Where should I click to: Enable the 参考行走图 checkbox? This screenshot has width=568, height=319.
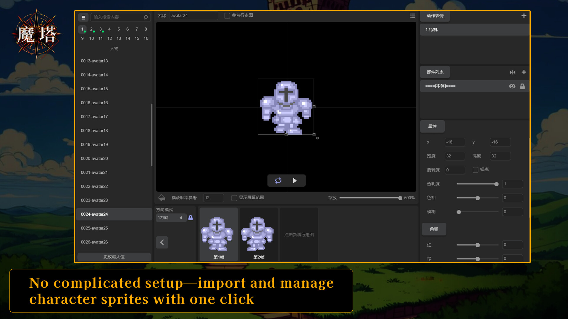coord(227,16)
